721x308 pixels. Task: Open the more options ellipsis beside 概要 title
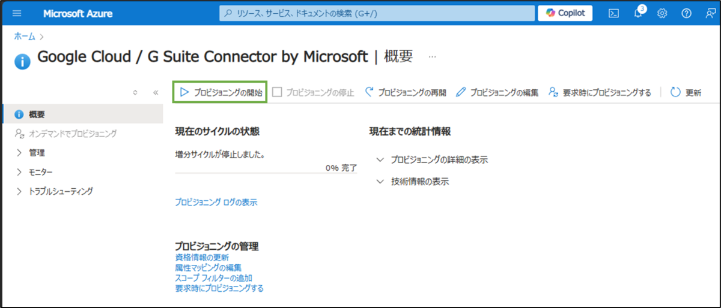coord(432,57)
